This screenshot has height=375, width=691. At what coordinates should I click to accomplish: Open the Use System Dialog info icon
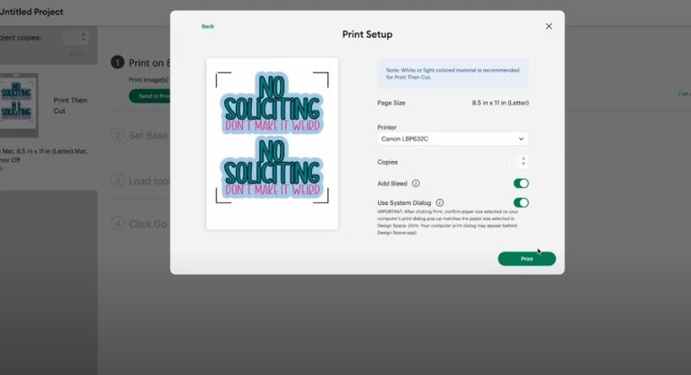tap(439, 203)
